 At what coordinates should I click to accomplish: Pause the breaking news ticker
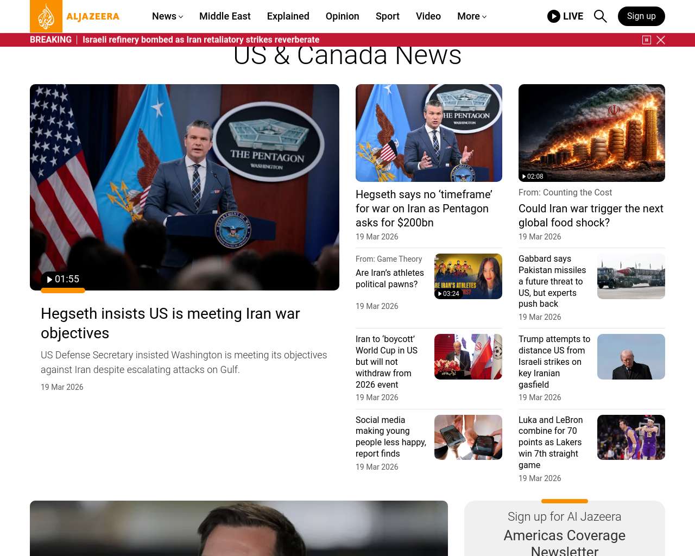pyautogui.click(x=647, y=40)
